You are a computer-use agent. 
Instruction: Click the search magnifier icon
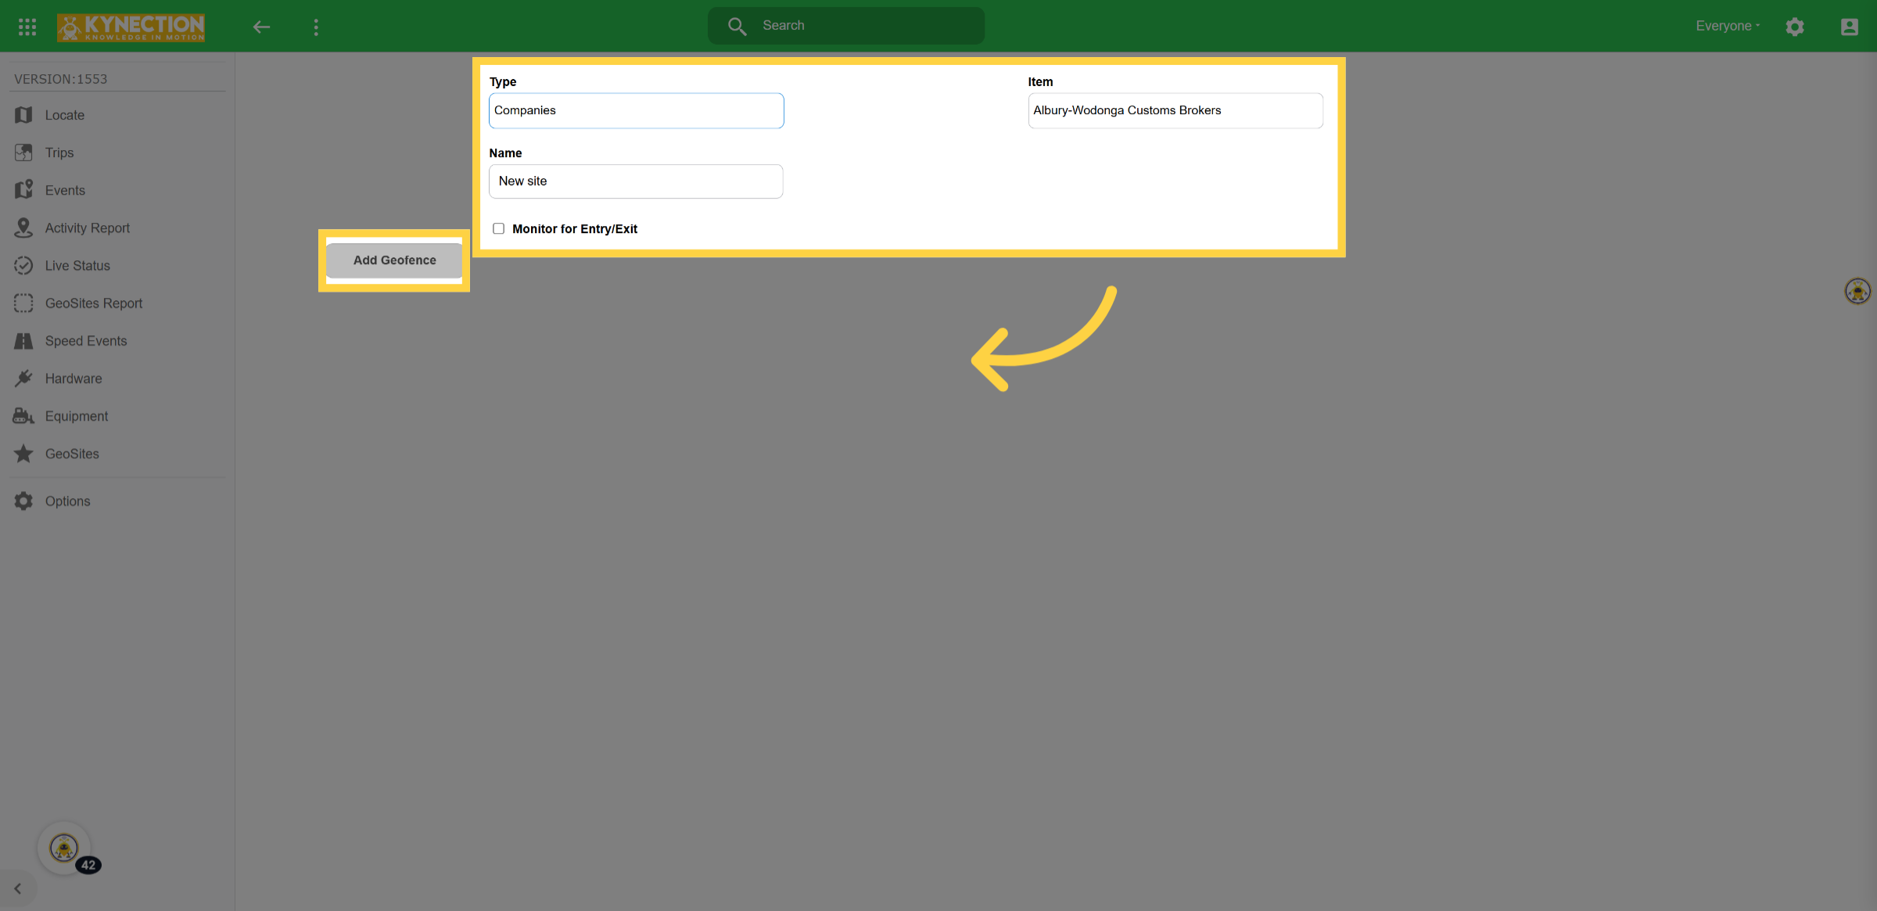737,26
